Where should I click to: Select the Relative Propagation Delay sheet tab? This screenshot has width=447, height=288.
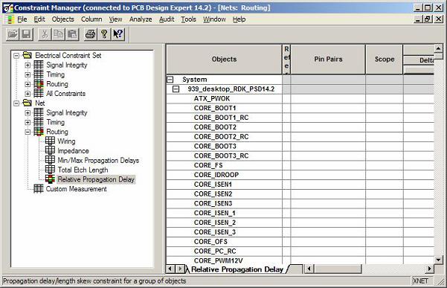(x=237, y=269)
